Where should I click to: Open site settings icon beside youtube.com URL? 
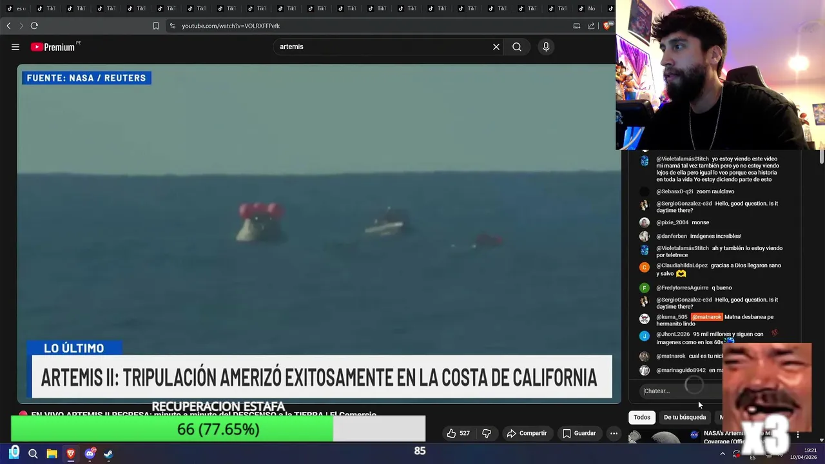(x=172, y=26)
